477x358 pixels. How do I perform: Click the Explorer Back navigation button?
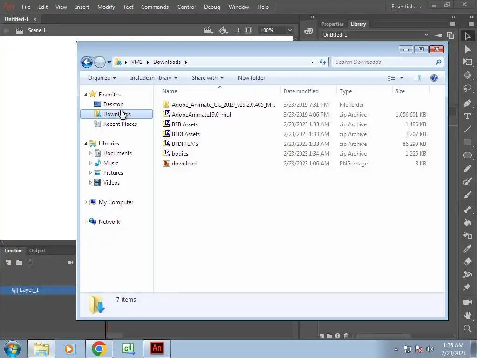[x=87, y=62]
